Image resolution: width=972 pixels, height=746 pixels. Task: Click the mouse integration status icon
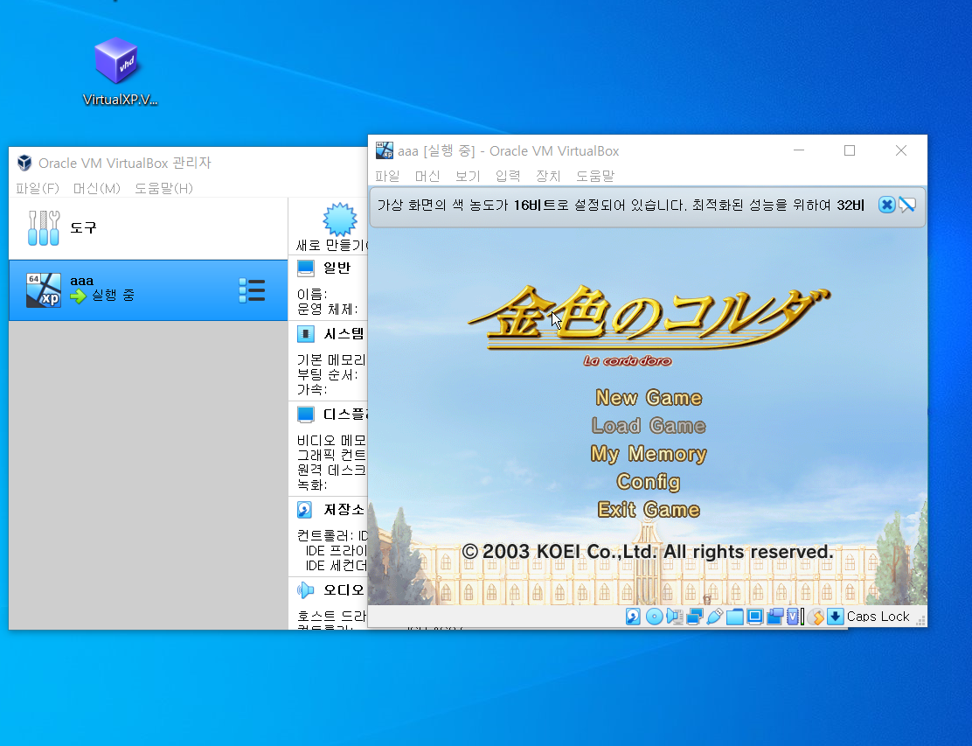point(816,617)
